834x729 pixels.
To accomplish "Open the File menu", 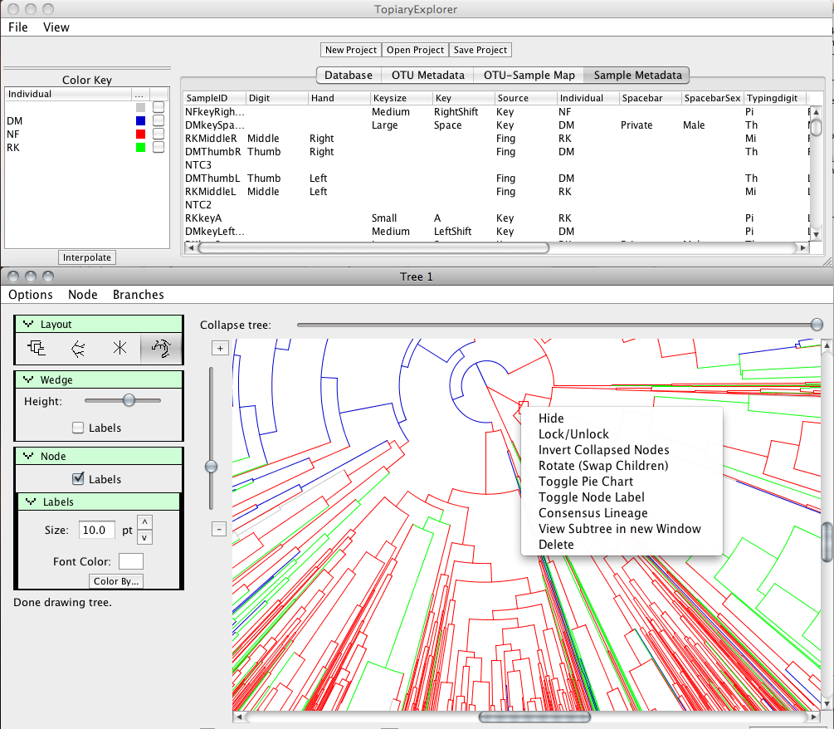I will pos(18,27).
